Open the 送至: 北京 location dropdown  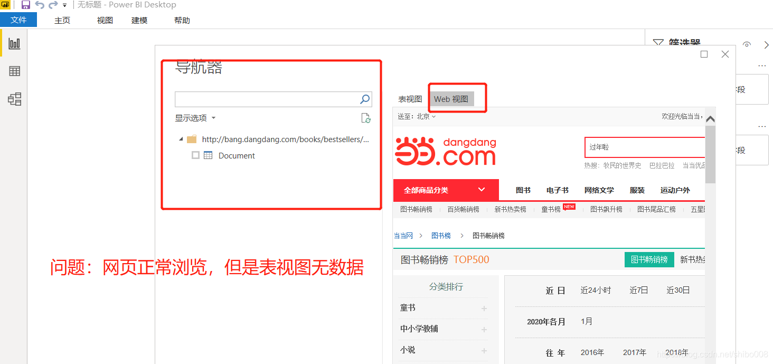click(417, 116)
